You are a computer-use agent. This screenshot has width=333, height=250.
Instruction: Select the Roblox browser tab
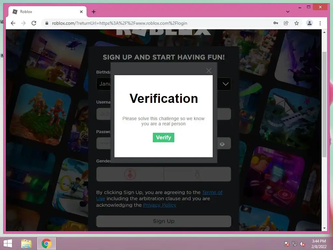click(x=47, y=12)
